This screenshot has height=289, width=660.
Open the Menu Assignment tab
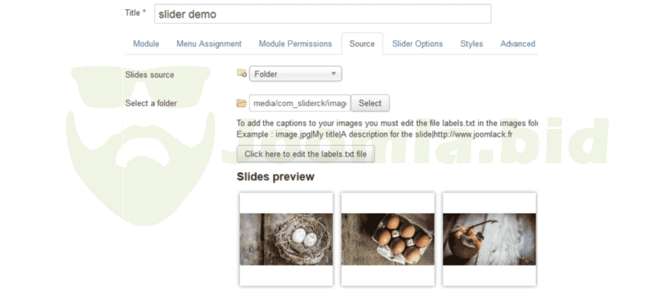209,44
